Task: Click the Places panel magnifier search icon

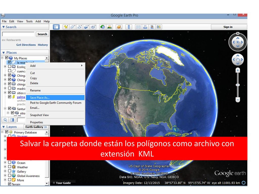Action: pyautogui.click(x=5, y=120)
